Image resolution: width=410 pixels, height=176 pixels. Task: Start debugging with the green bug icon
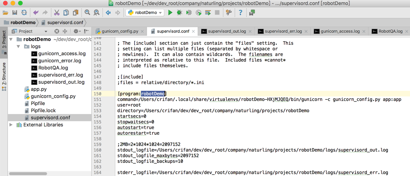click(179, 12)
